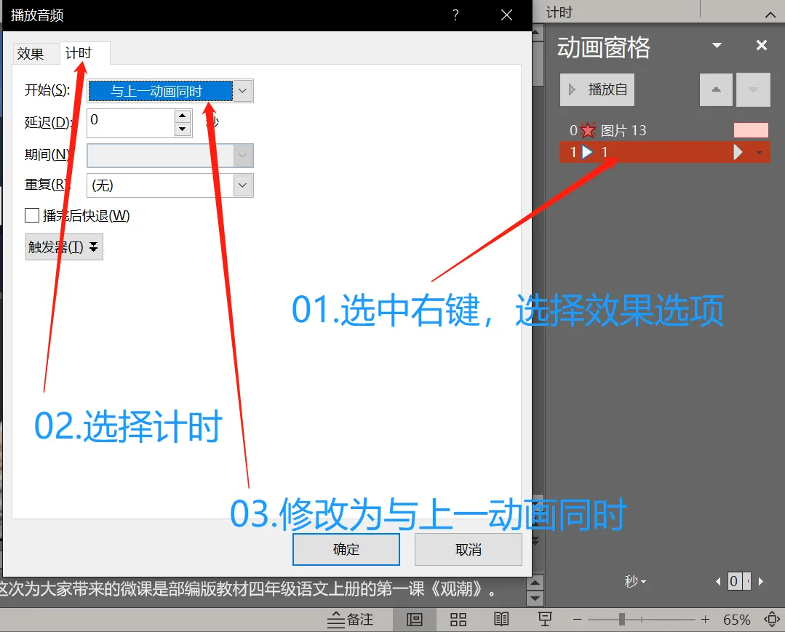Open 动画窗格 pane options dropdown arrow
The image size is (785, 632).
pos(717,46)
